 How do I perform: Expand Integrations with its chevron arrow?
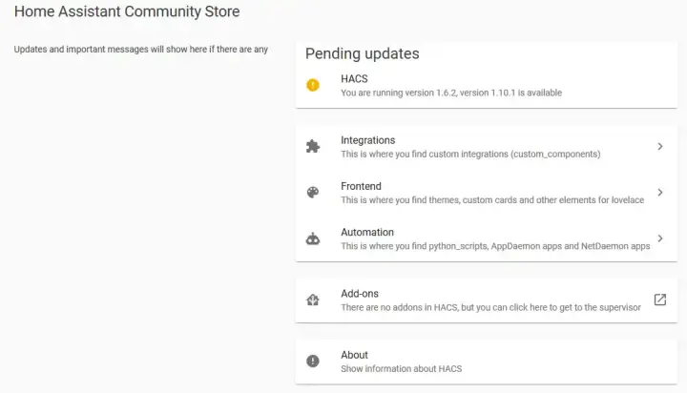click(660, 146)
